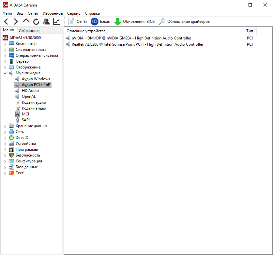Click the MCI speaker box icon
The width and height of the screenshot is (273, 255).
(18, 114)
